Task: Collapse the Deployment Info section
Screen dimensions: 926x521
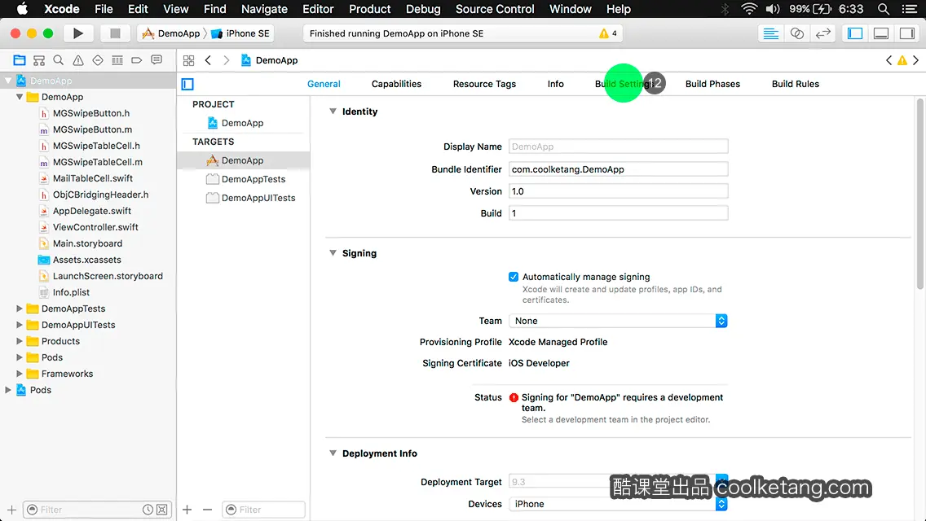Action: [x=333, y=453]
